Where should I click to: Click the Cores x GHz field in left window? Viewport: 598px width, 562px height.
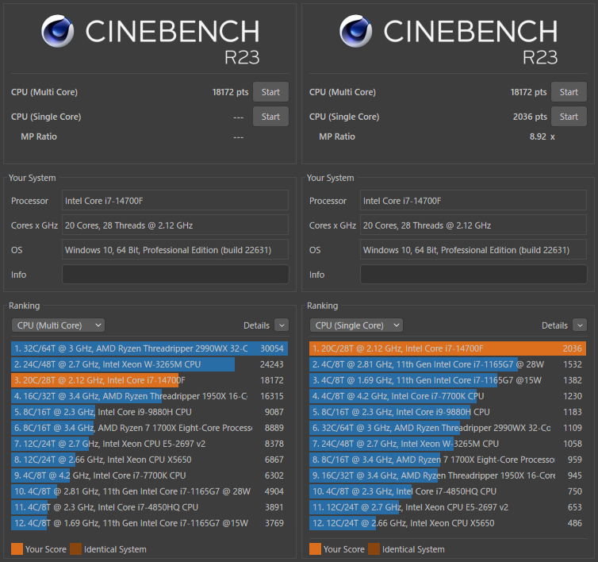click(175, 225)
